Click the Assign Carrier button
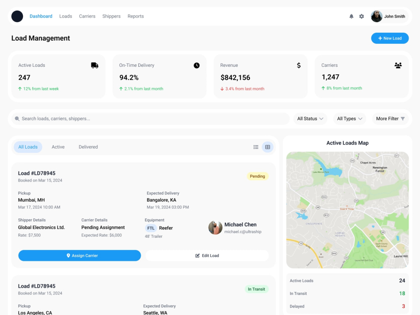This screenshot has width=420, height=315. 79,255
